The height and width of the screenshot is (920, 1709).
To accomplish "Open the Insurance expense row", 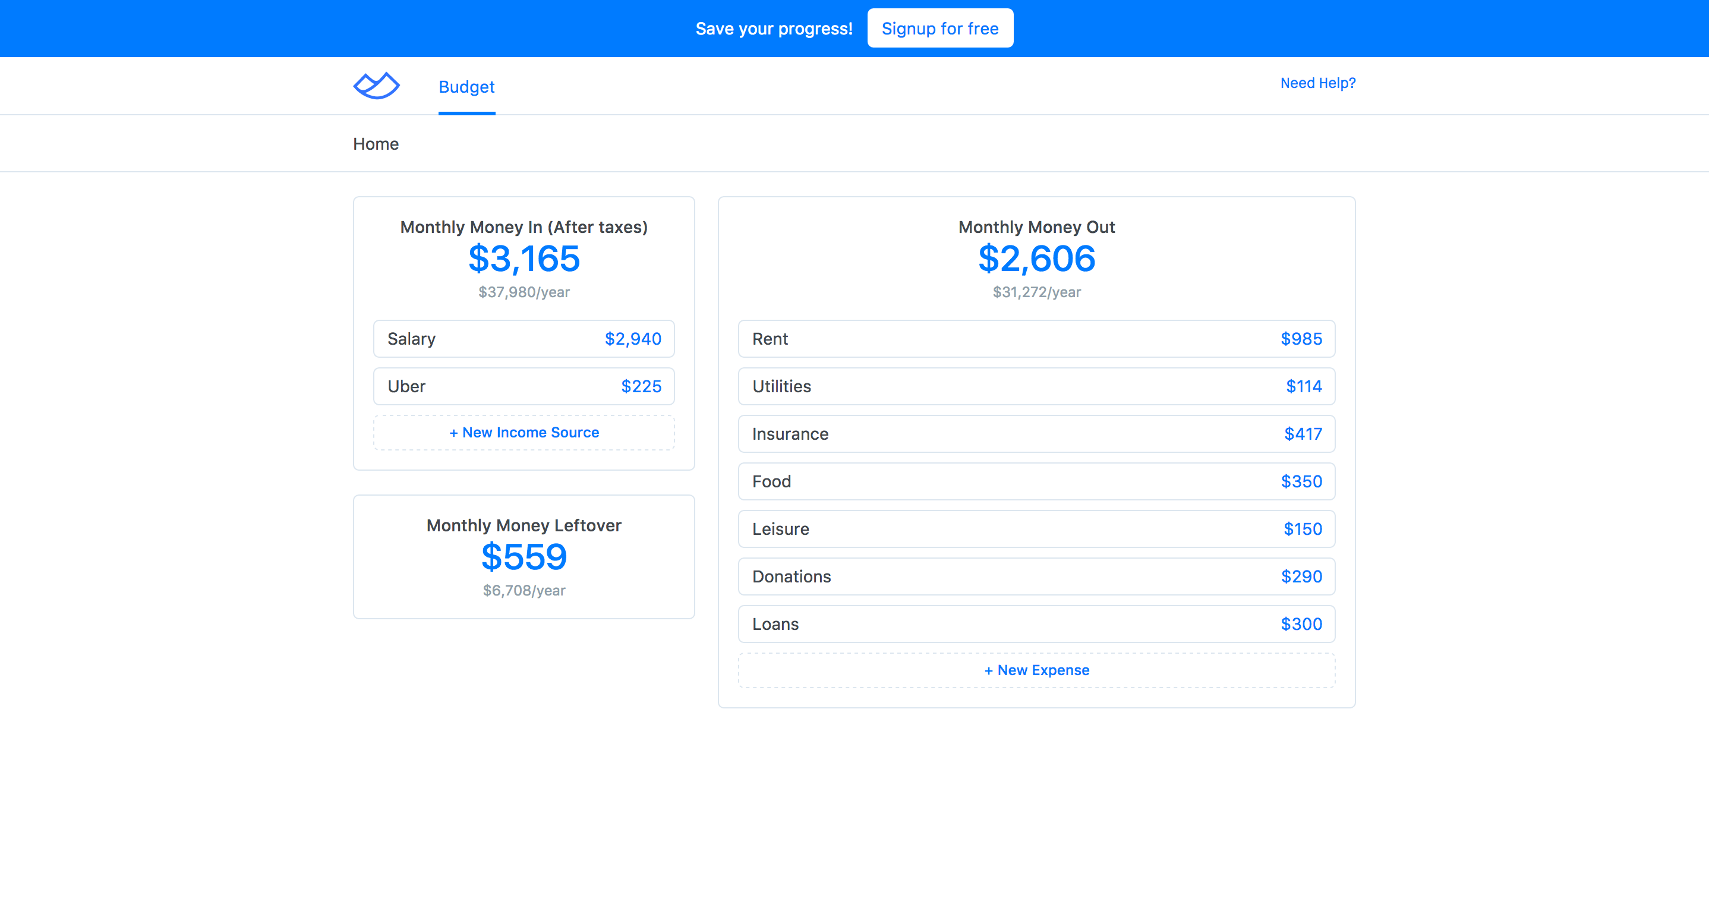I will (1036, 434).
